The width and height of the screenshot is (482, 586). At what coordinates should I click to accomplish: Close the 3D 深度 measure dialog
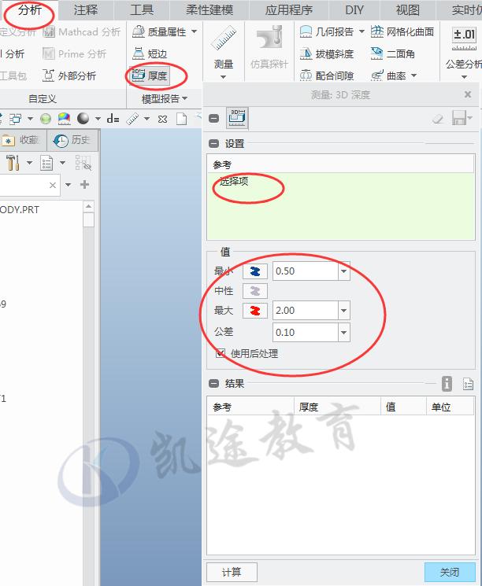point(467,94)
